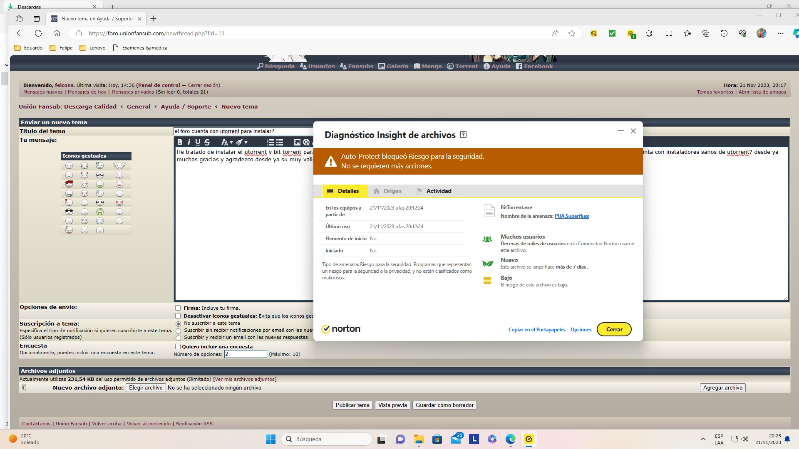
Task: Toggle the split screen icon in the browser toolbar
Action: click(x=669, y=33)
